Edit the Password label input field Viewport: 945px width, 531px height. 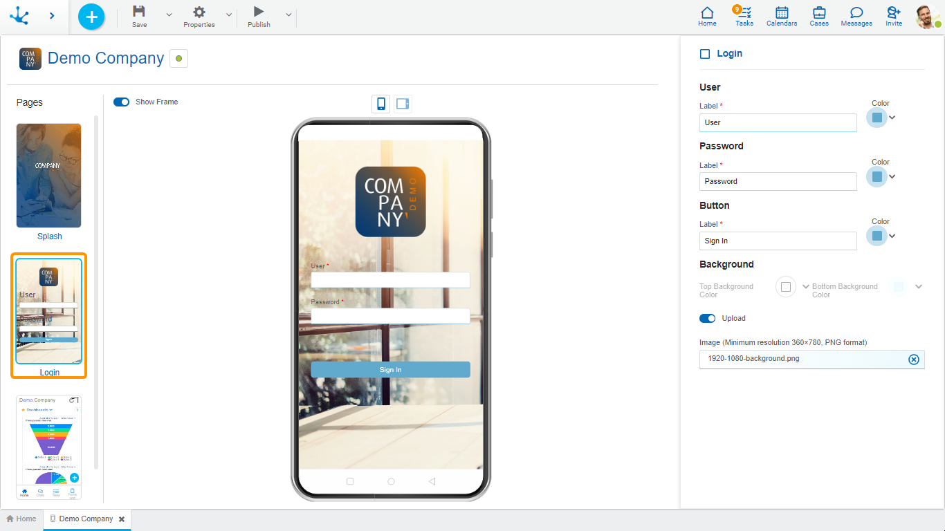(778, 181)
